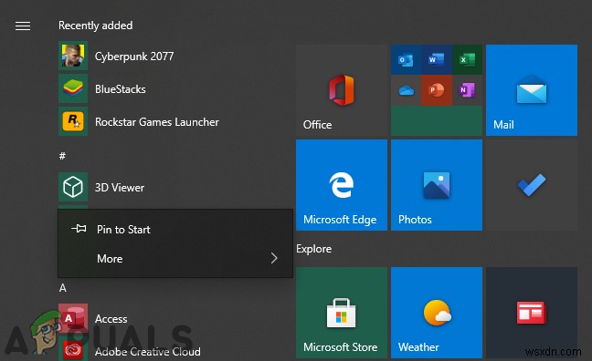Open PowerPoint from Office group tile
The width and height of the screenshot is (592, 361).
437,90
